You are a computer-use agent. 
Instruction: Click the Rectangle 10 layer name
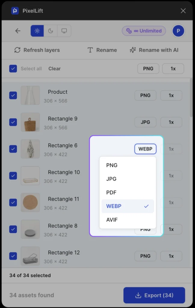point(64,172)
